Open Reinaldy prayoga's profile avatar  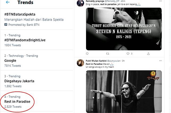point(80,3)
